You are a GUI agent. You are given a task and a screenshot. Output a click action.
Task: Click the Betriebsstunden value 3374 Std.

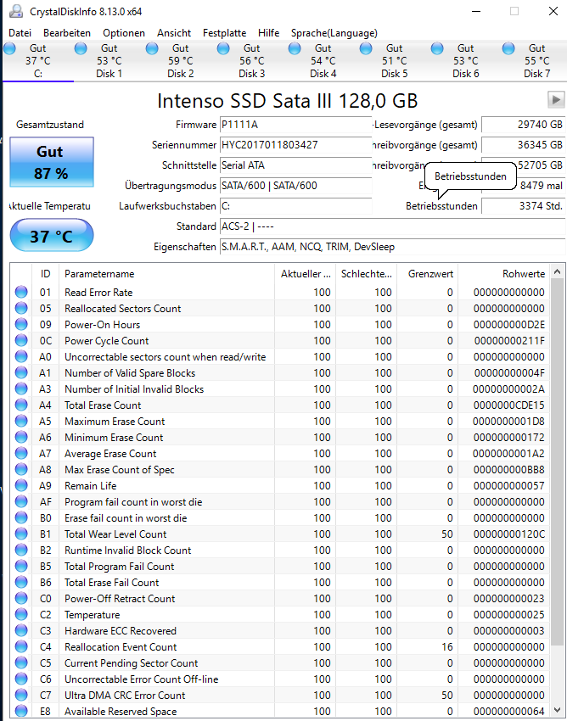click(x=524, y=206)
